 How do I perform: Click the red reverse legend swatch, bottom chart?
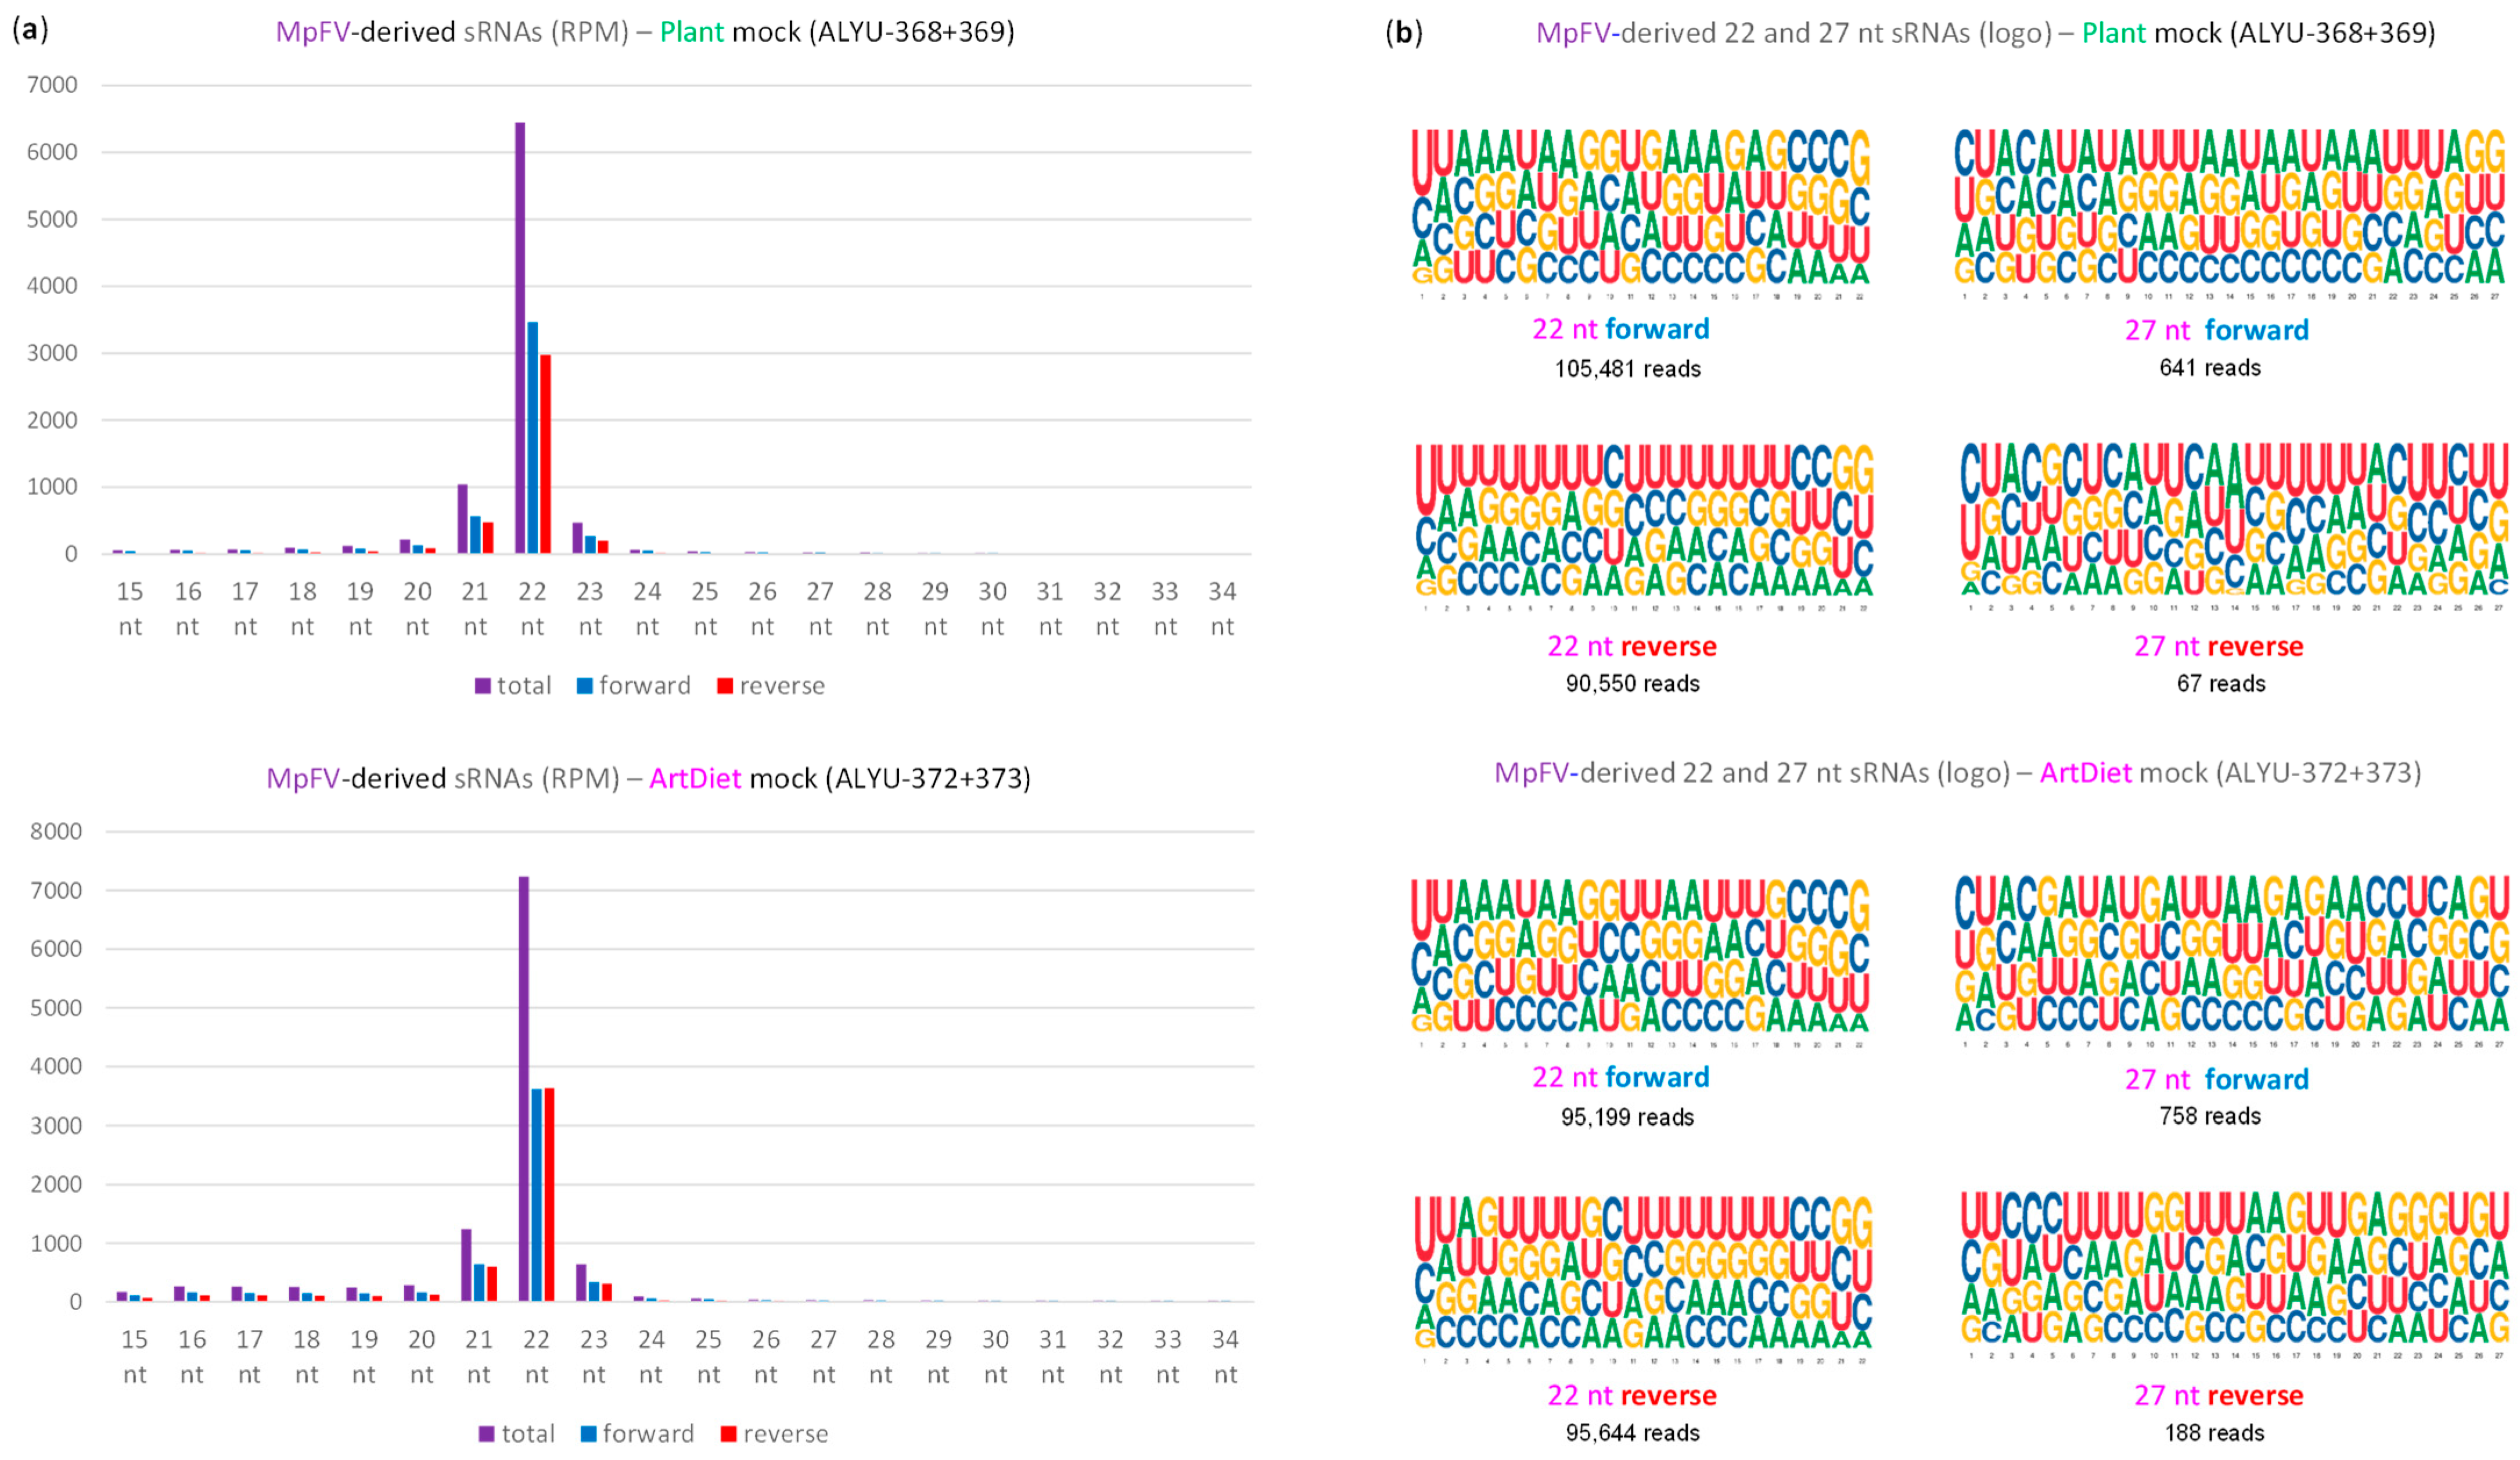[729, 1434]
